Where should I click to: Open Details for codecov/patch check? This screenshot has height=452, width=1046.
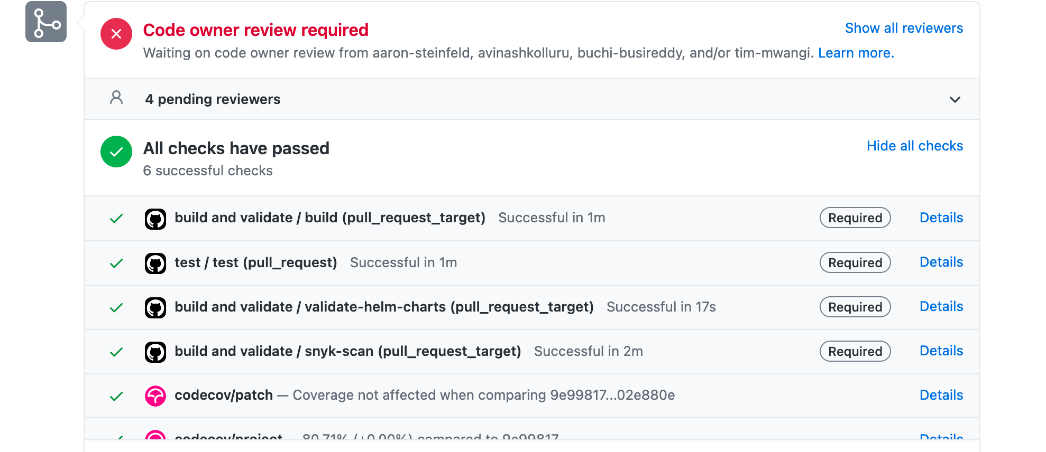(x=941, y=395)
